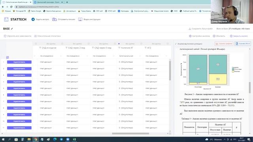Image resolution: width=253 pixels, height=142 pixels.
Task: Click the horizontal scrollbar thumb under table
Action: pos(130,133)
